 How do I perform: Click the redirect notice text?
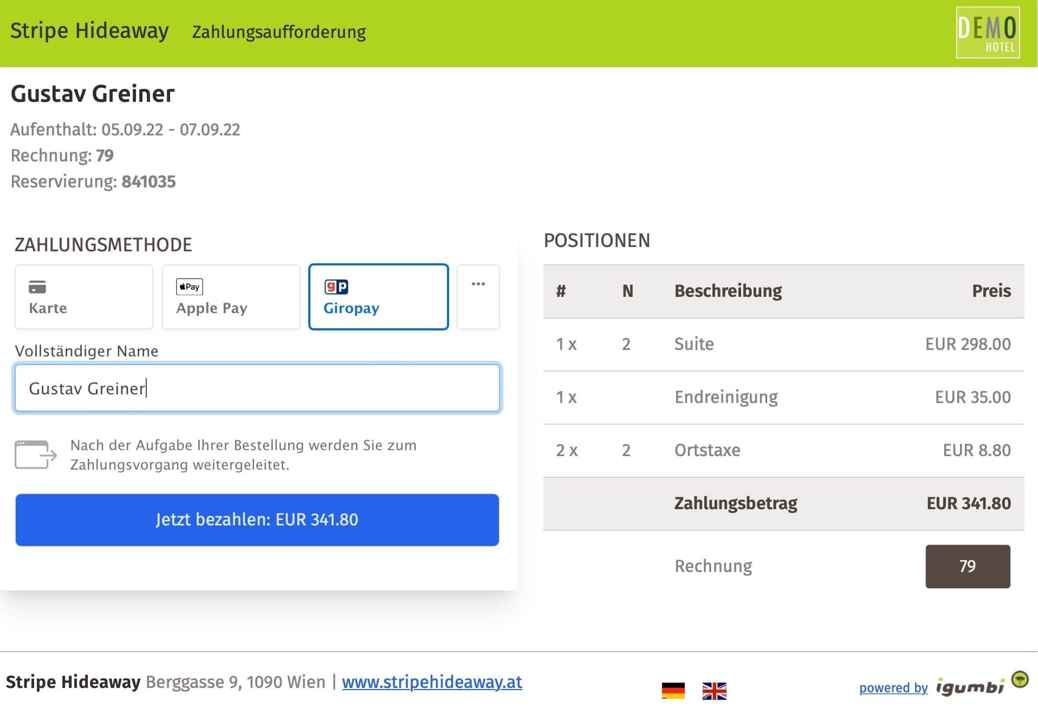pos(244,455)
